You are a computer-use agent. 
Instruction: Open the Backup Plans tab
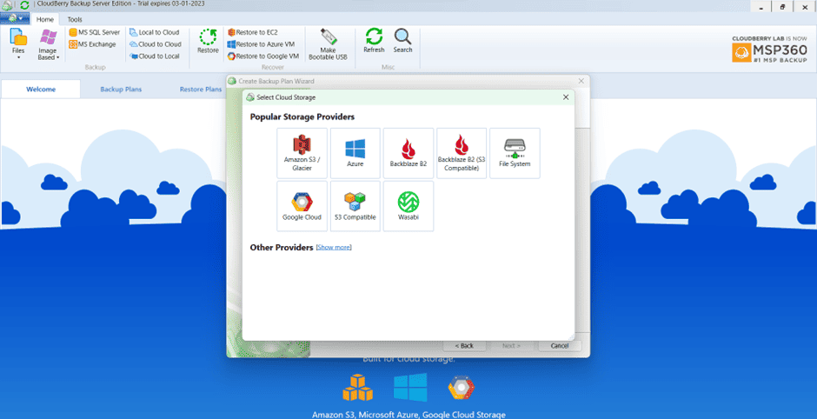(x=121, y=90)
